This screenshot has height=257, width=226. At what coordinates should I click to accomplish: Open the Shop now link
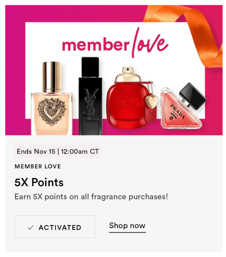pyautogui.click(x=127, y=226)
